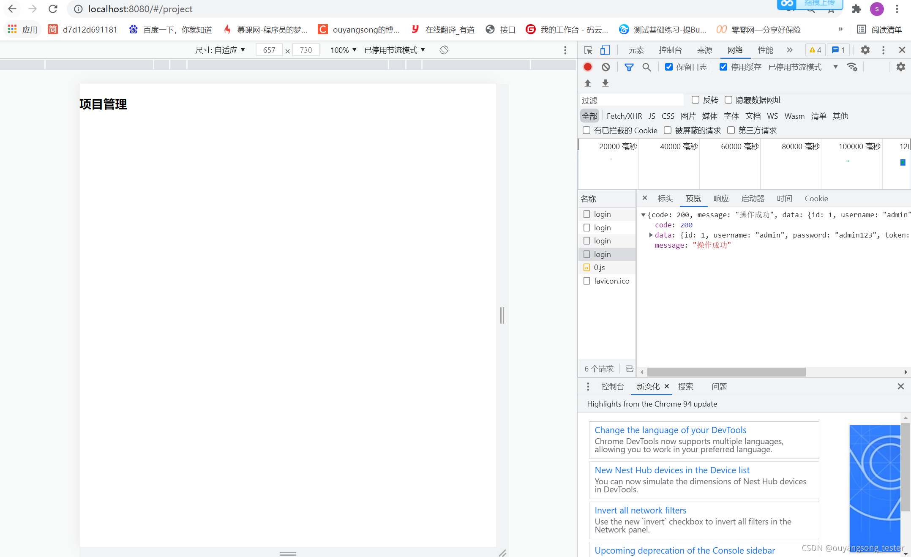Open the 响应 tab of the request
The image size is (911, 557).
(x=721, y=198)
